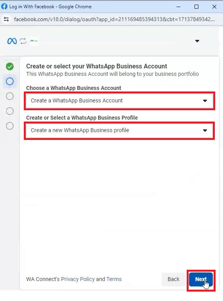This screenshot has height=301, width=223.
Task: Click the Back button
Action: 173,279
